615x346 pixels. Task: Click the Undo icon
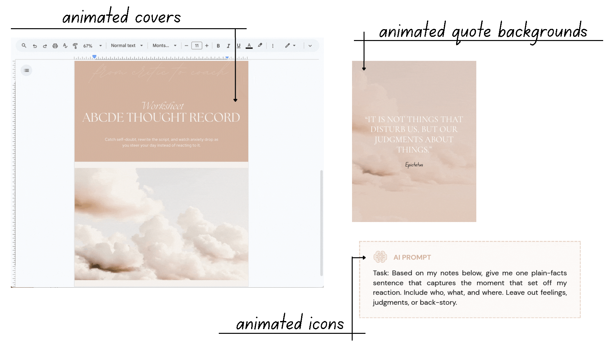tap(35, 45)
